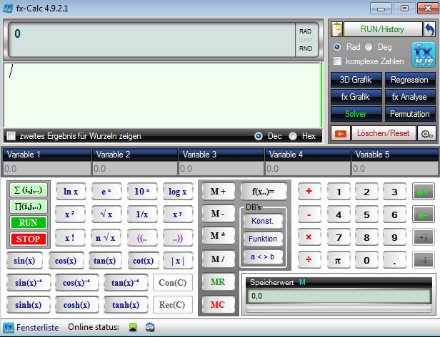Select the Hex radio button
Viewport: 440px width, 337px height.
tap(293, 136)
